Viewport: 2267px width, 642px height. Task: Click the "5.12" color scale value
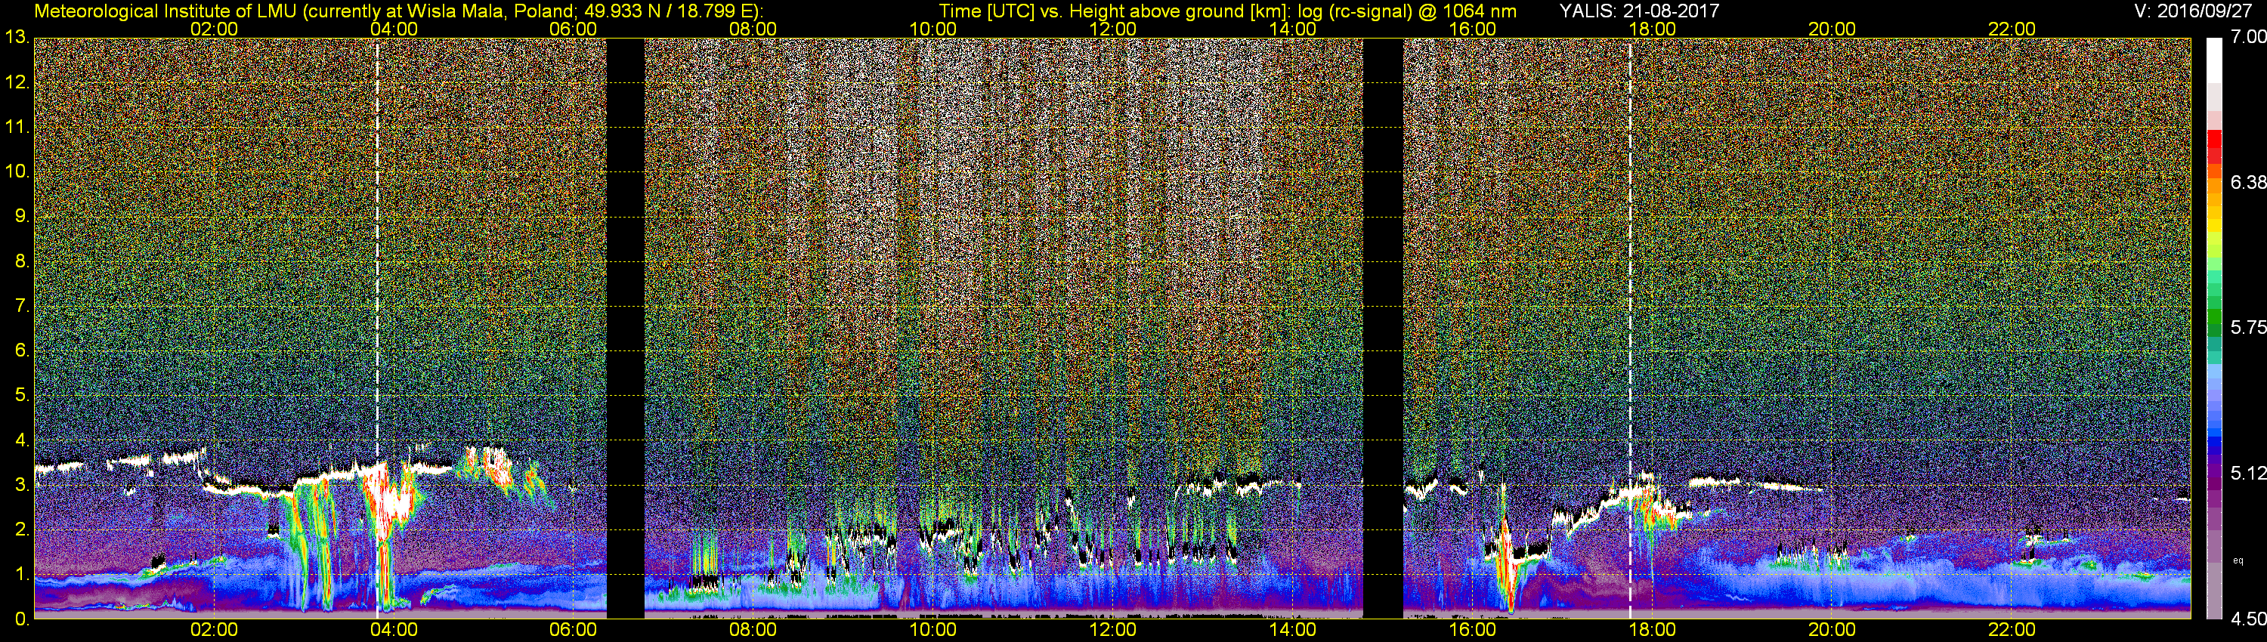2250,473
